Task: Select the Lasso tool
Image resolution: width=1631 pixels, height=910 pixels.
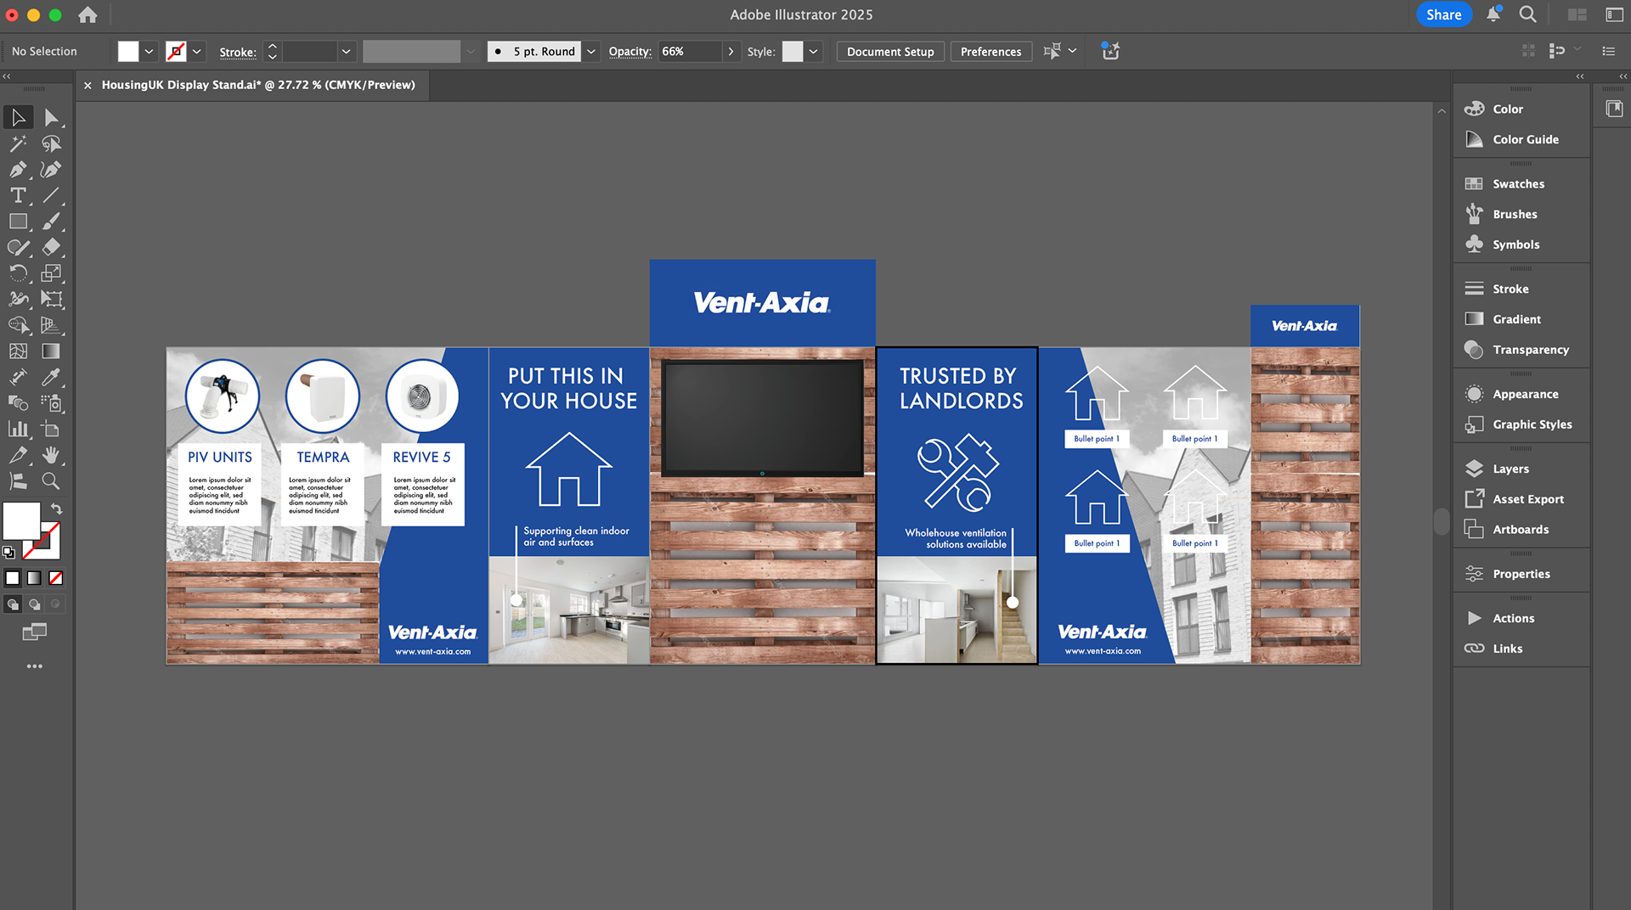Action: click(51, 143)
